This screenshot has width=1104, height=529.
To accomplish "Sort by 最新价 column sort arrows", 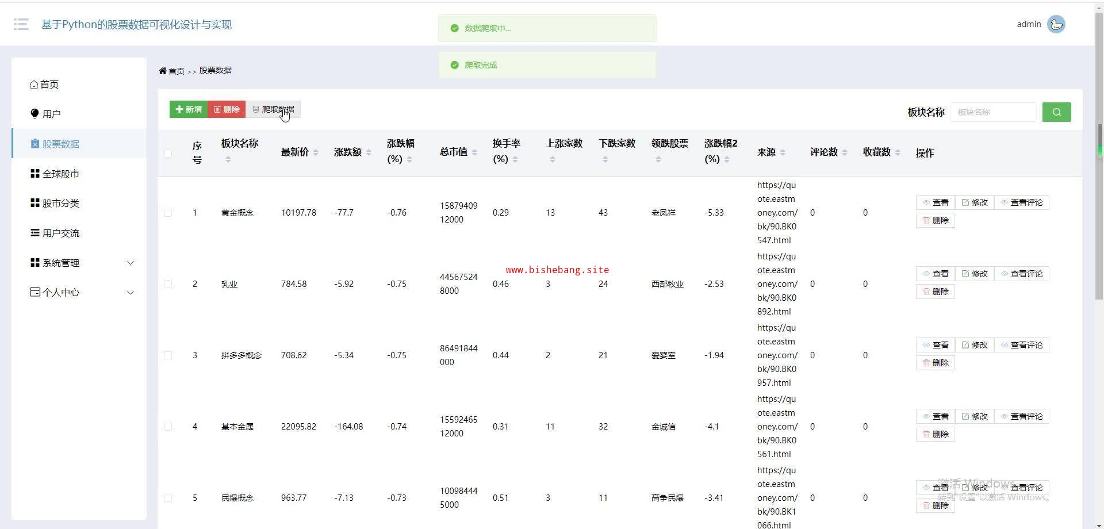I will 316,152.
